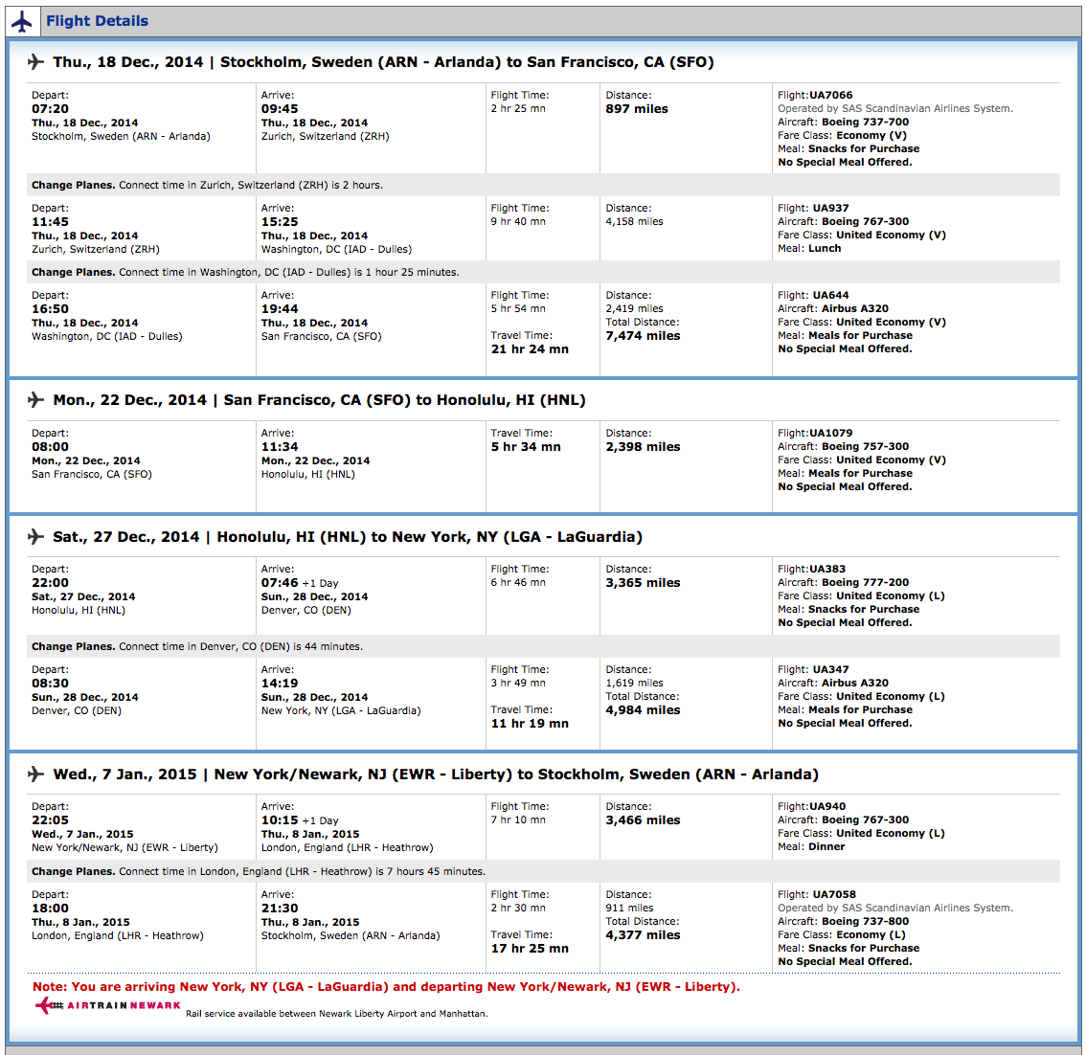Screen dimensions: 1086x1055
Task: Select Honolulu to New York LaGuardia heading
Action: pyautogui.click(x=348, y=537)
